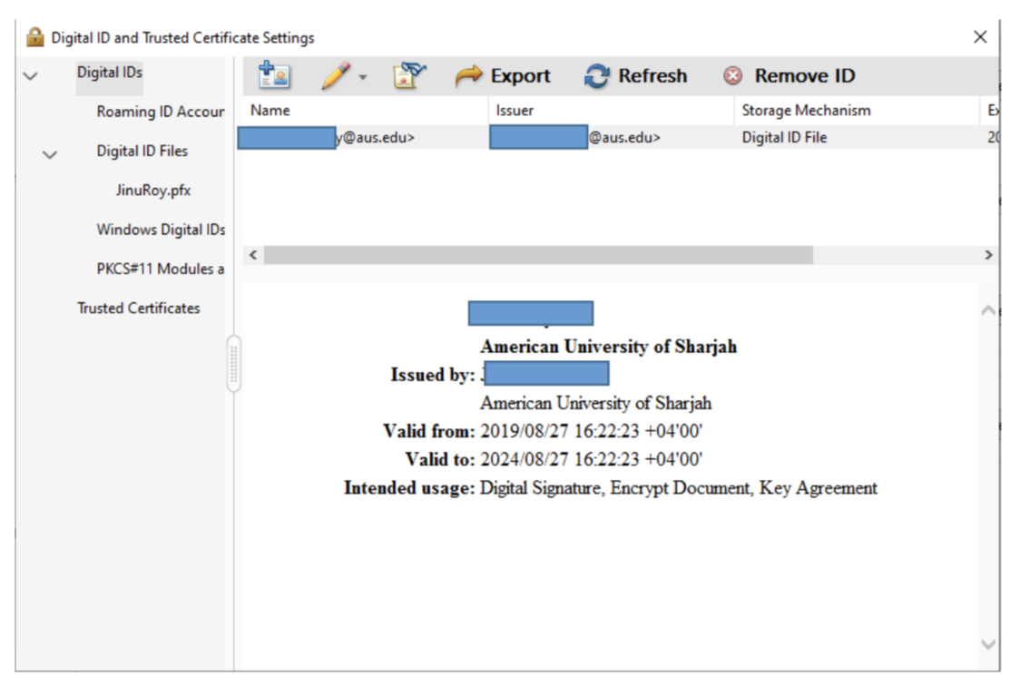Click the horizontal scrollbar right arrow

[x=988, y=255]
